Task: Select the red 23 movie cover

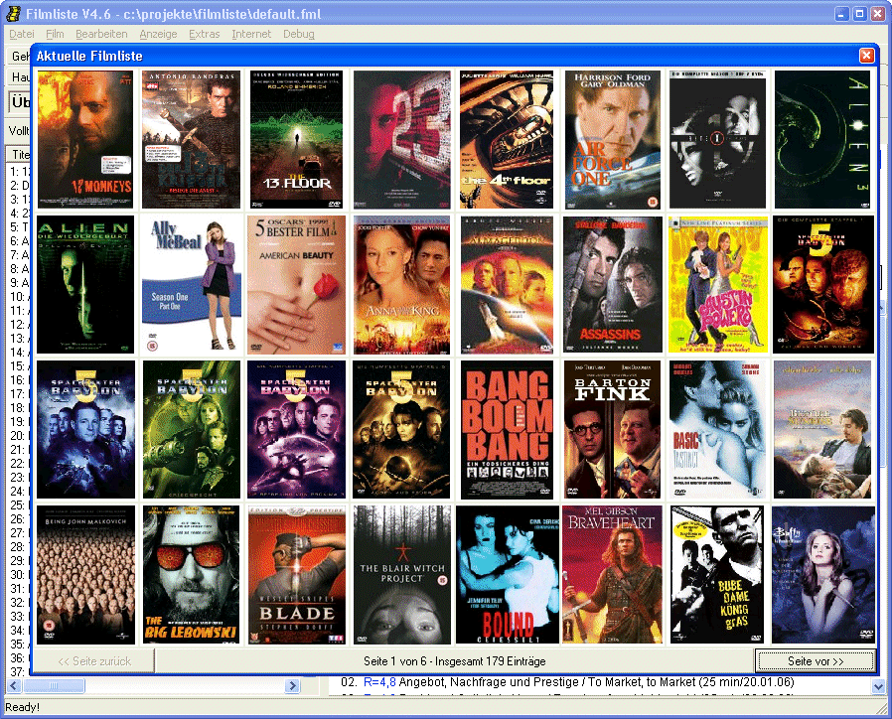Action: click(x=401, y=139)
